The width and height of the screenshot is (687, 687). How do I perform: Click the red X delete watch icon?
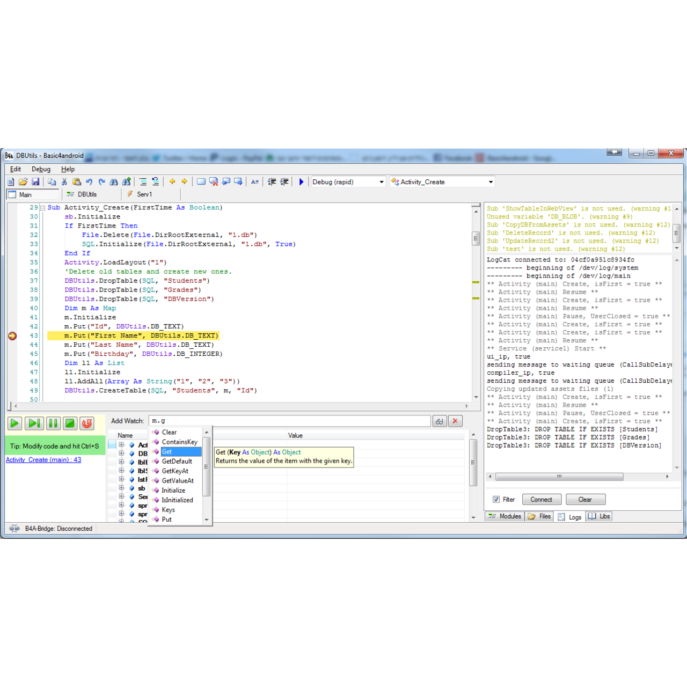tap(455, 421)
